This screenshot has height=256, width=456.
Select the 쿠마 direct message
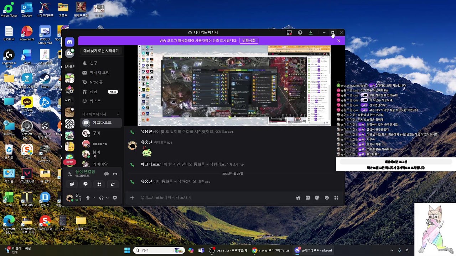101,133
